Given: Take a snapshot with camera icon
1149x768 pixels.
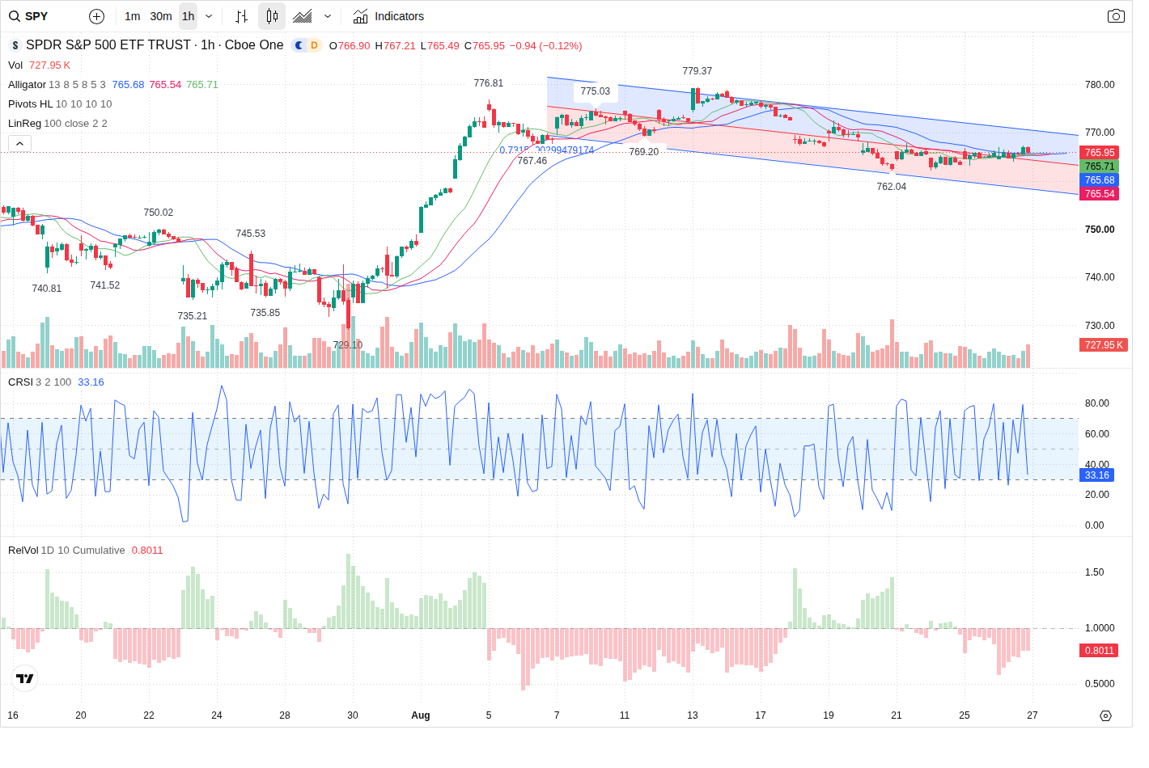Looking at the screenshot, I should pos(1116,16).
